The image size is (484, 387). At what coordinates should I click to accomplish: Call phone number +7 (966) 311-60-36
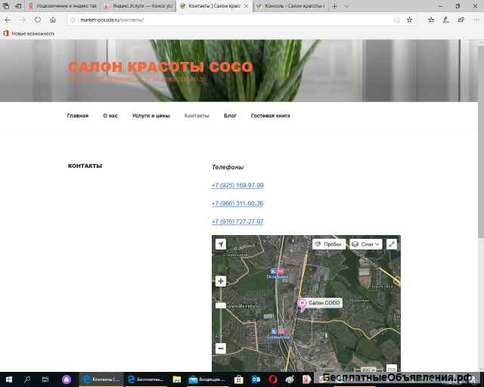point(237,203)
